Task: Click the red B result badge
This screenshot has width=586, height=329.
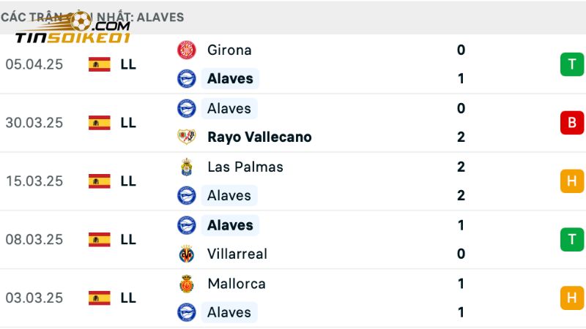Action: 572,123
